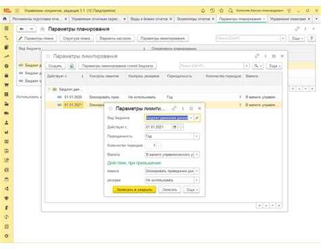Click the Структура плана button

[77, 39]
